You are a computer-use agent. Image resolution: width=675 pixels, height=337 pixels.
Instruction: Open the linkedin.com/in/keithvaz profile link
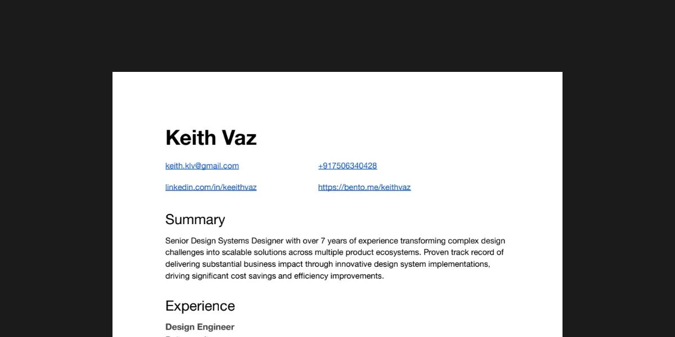tap(211, 187)
